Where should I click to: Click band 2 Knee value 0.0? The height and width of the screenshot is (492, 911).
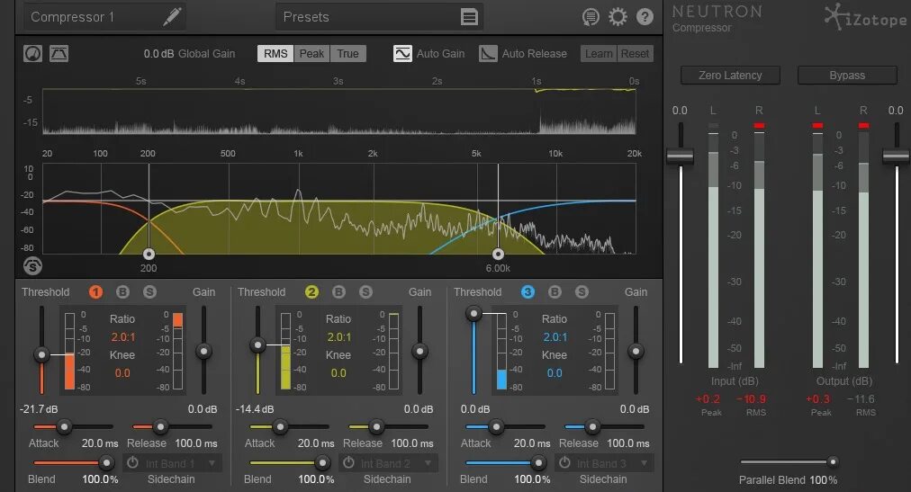point(338,373)
